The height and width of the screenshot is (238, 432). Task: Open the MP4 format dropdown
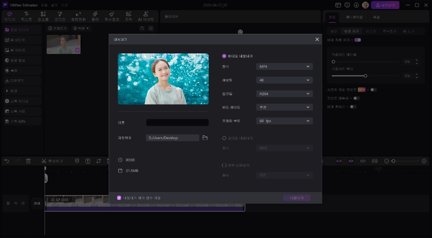tap(284, 67)
